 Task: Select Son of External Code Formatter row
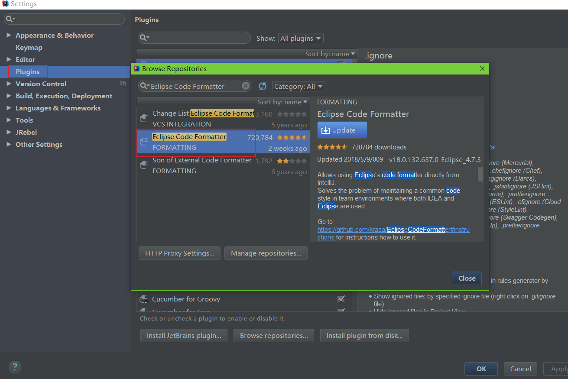pos(223,165)
